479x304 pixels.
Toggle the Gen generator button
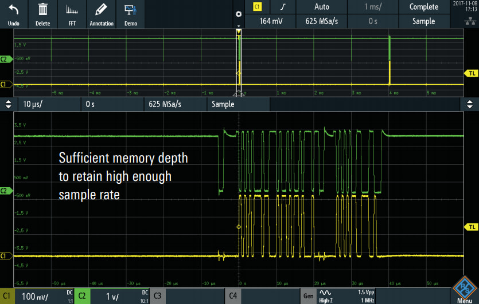pyautogui.click(x=308, y=296)
